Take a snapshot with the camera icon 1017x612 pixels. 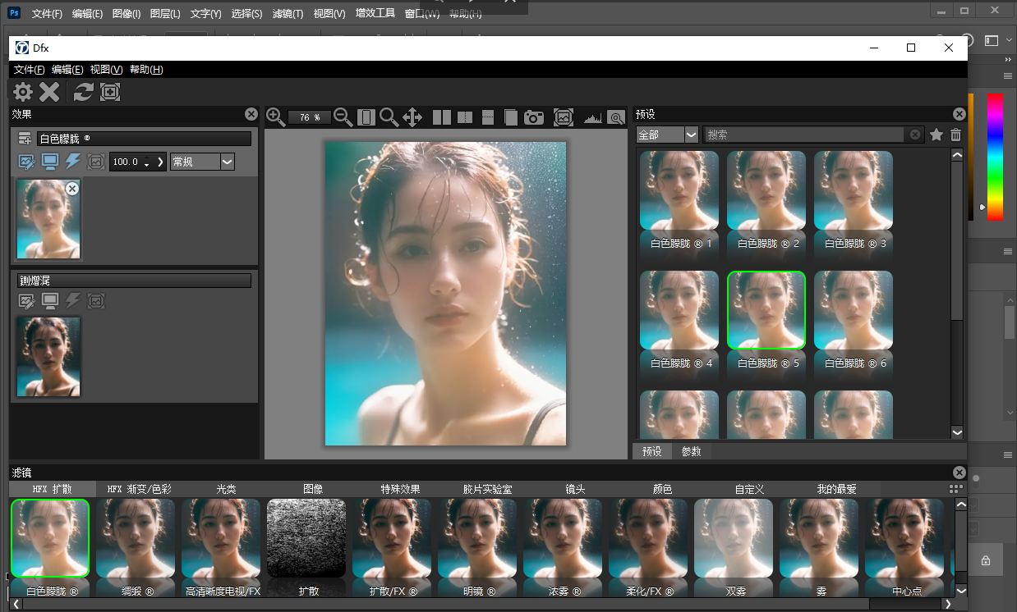pyautogui.click(x=534, y=117)
